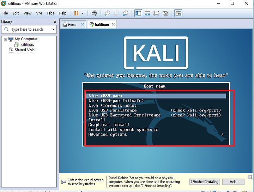This screenshot has width=254, height=192.
Task: Click the I Finished Installing button
Action: coord(204,182)
